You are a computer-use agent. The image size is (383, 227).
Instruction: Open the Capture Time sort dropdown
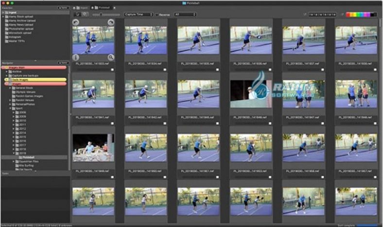[138, 15]
